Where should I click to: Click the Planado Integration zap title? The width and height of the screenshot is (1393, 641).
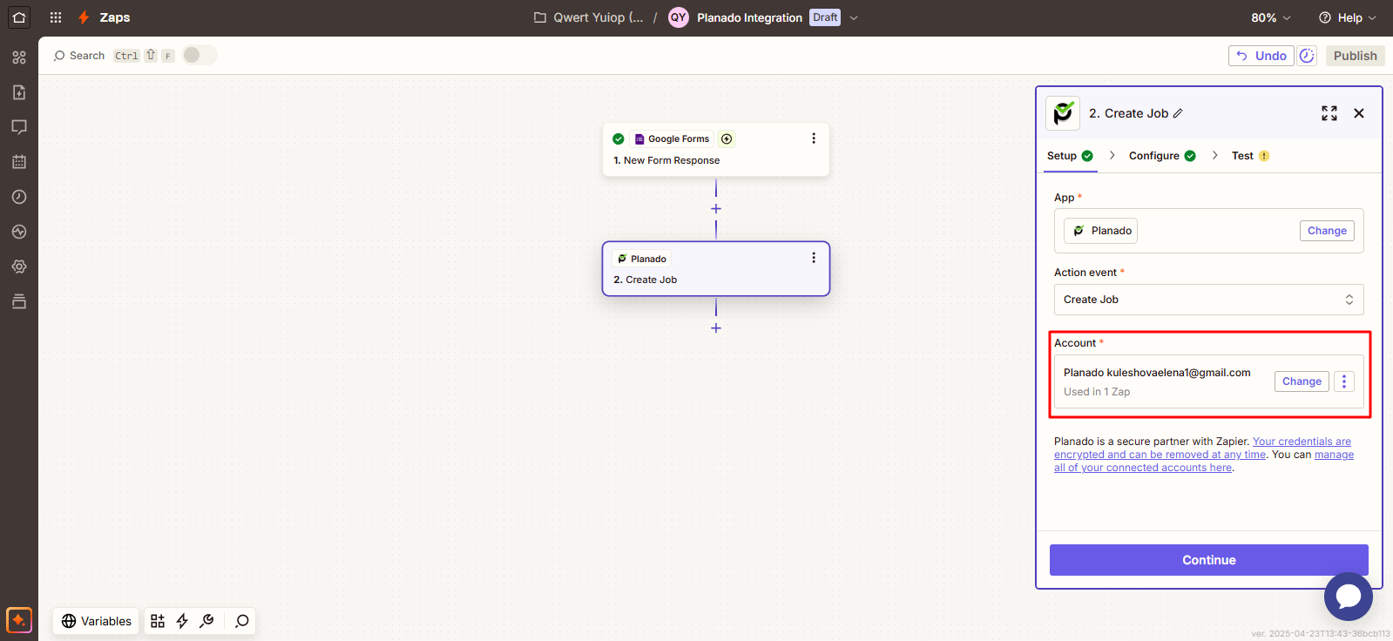749,17
